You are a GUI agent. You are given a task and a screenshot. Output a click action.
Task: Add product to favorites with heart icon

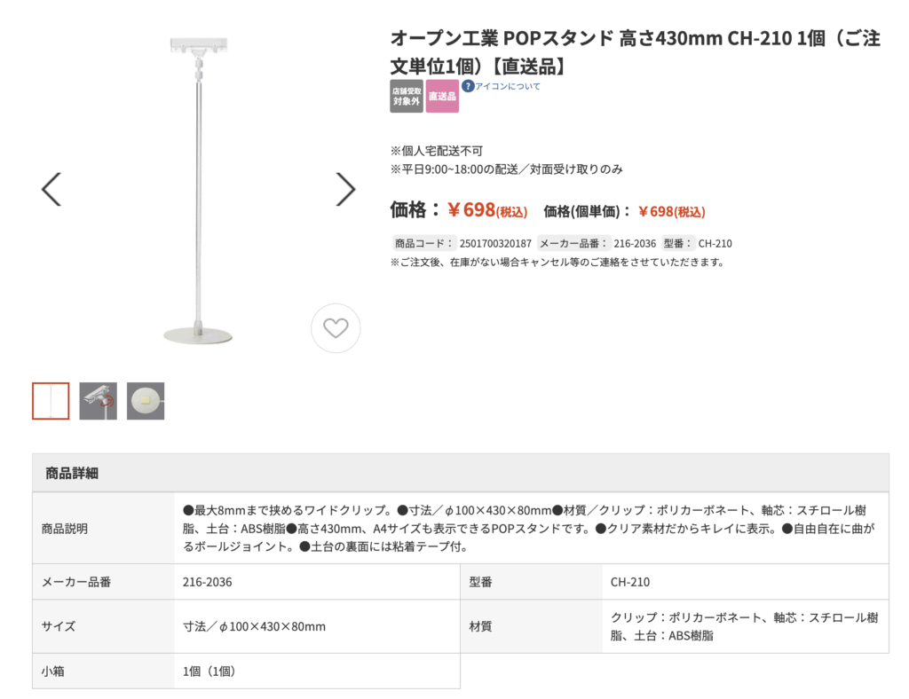point(336,328)
